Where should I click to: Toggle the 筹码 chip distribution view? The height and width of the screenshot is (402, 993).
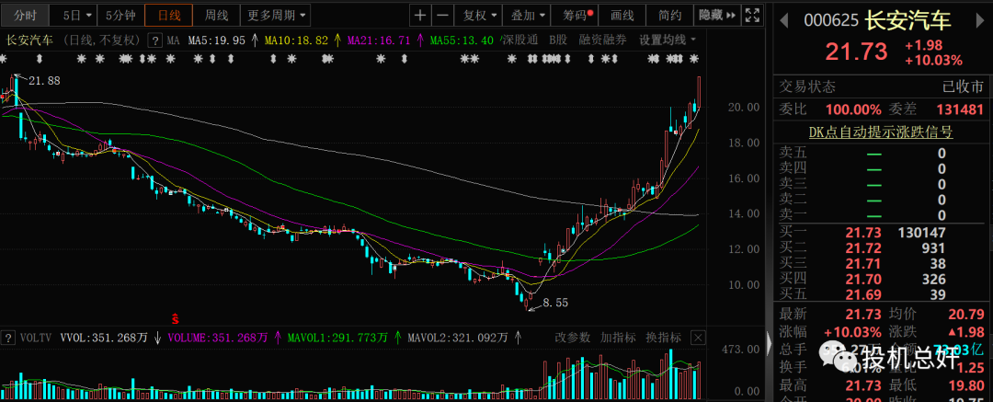click(x=577, y=15)
